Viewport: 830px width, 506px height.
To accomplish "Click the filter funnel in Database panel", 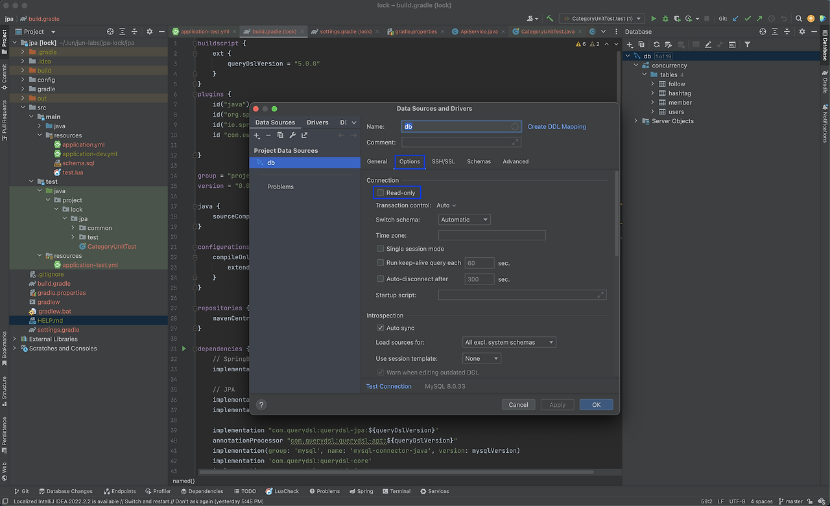I will coord(747,45).
